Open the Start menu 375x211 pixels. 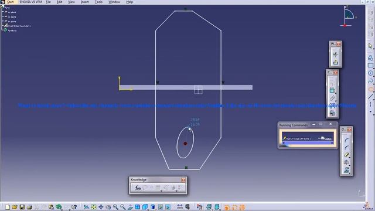coord(11,2)
